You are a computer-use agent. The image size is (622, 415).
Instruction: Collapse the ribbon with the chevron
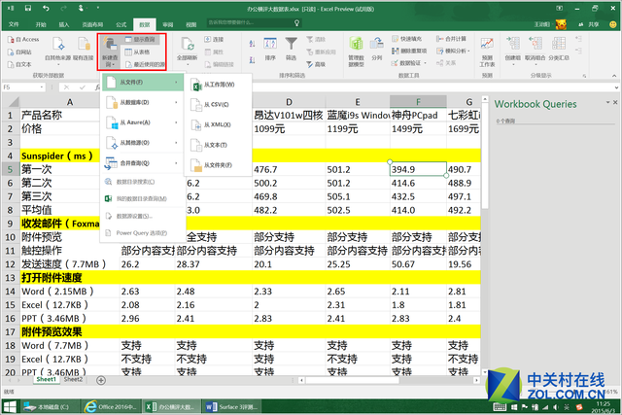(x=614, y=76)
